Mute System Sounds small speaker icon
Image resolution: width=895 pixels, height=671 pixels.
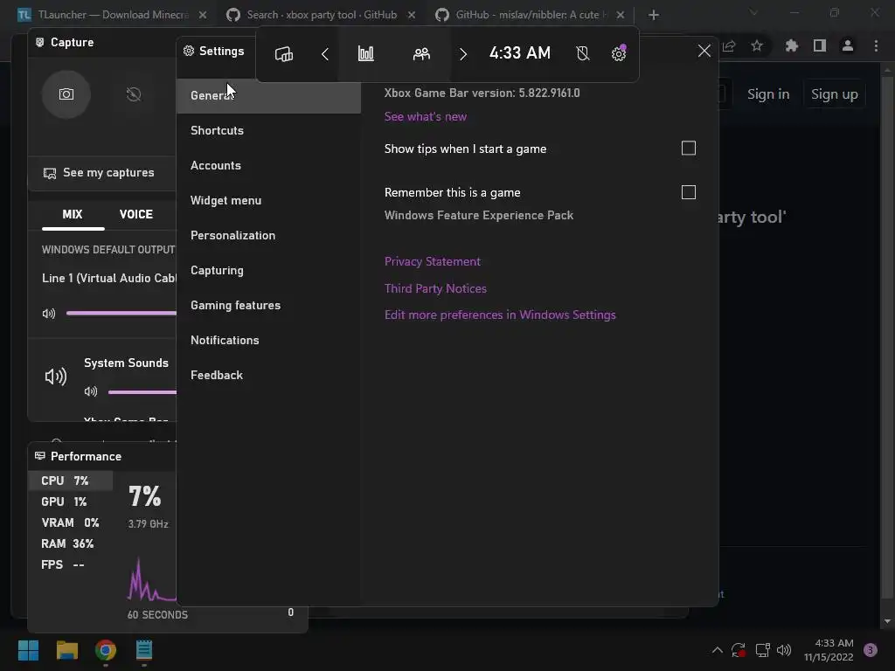click(x=91, y=391)
